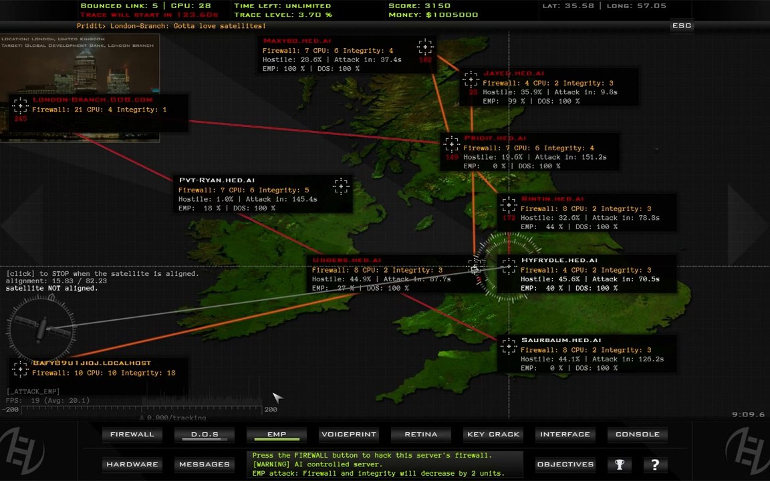The height and width of the screenshot is (481, 770).
Task: Open the INTERFACE panel
Action: click(x=565, y=434)
